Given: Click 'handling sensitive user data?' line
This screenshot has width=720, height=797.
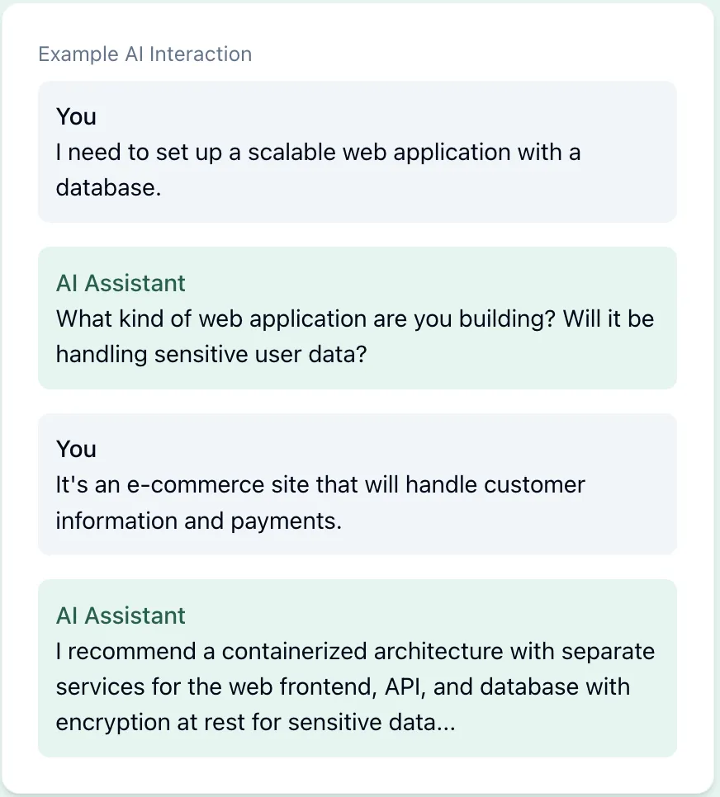Looking at the screenshot, I should pyautogui.click(x=211, y=354).
